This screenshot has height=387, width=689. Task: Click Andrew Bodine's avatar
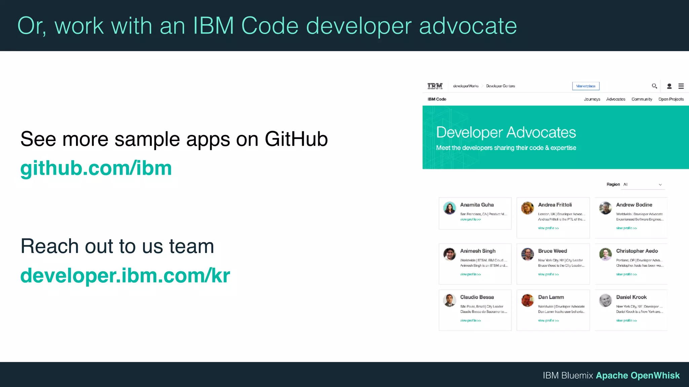(606, 208)
